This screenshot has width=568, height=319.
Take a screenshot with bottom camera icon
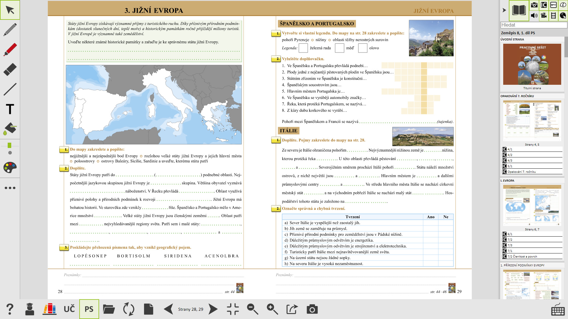[x=312, y=309]
